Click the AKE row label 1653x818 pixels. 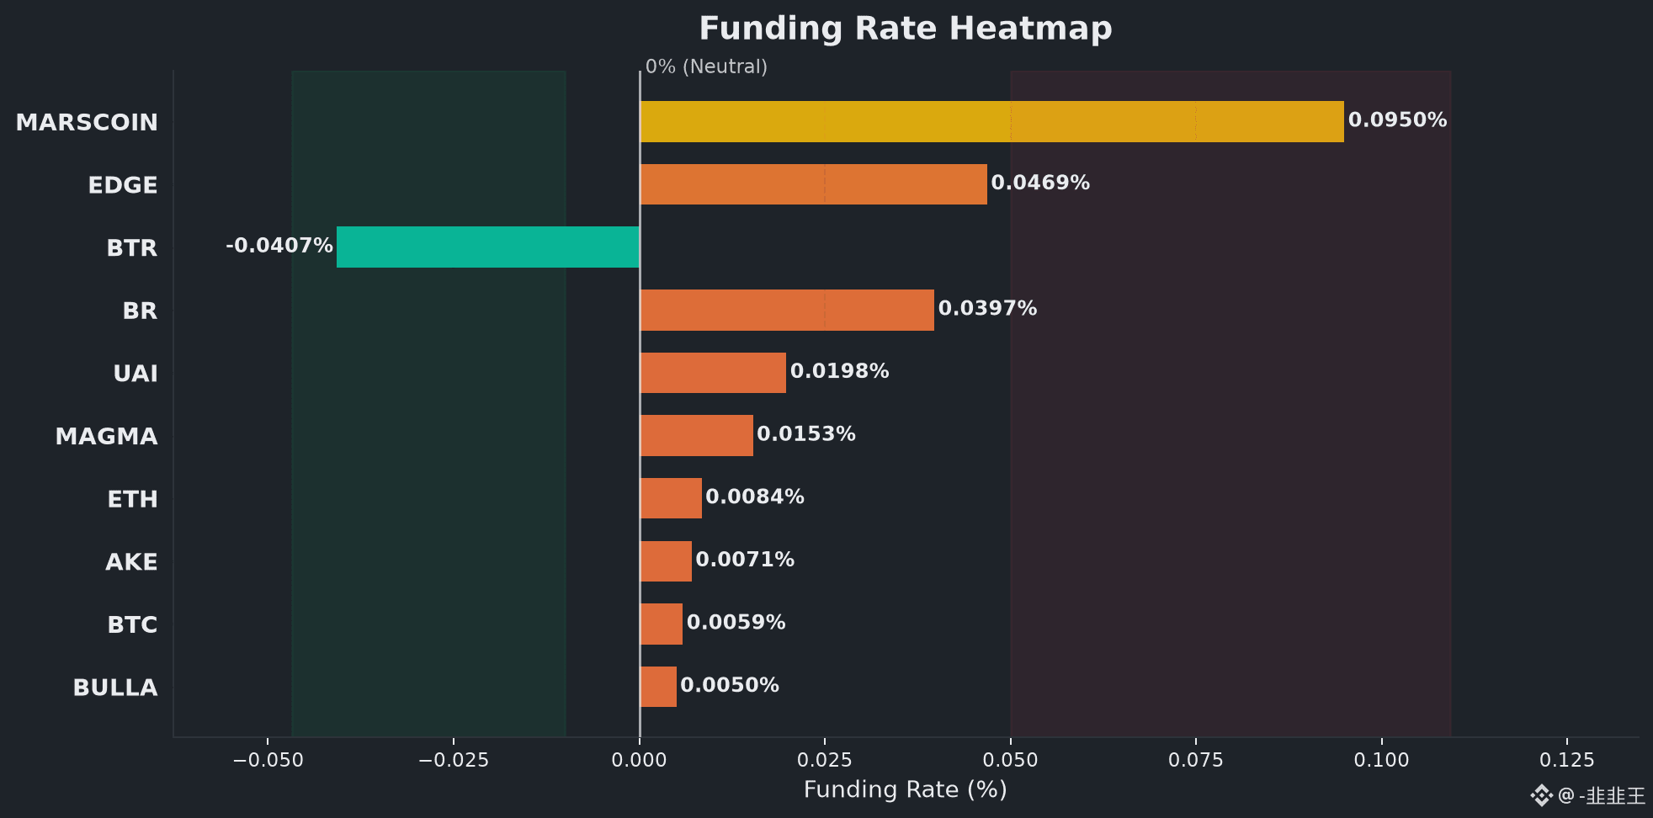click(131, 562)
